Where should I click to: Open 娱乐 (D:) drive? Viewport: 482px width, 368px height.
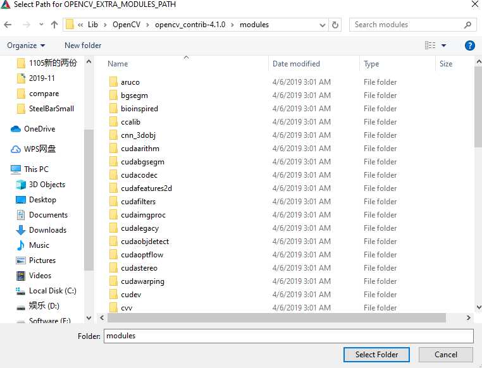pyautogui.click(x=44, y=305)
